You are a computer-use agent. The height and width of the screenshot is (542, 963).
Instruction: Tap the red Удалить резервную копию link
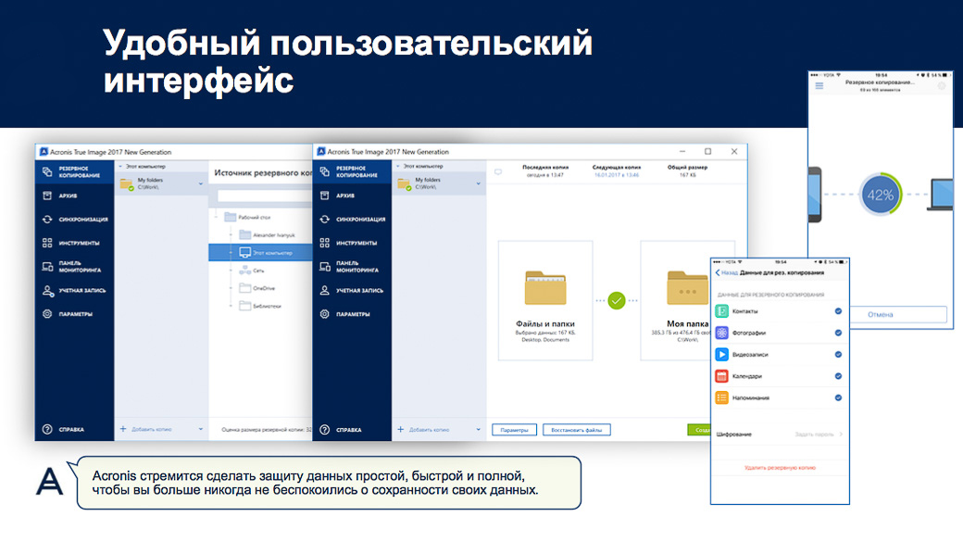(780, 468)
